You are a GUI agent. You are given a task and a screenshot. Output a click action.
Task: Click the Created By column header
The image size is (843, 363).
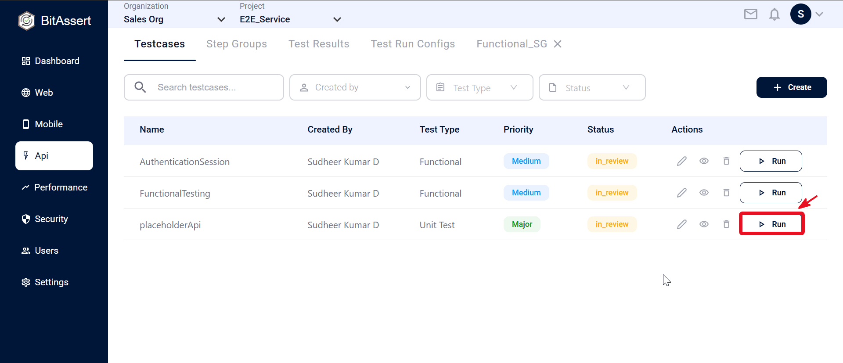[x=330, y=129]
